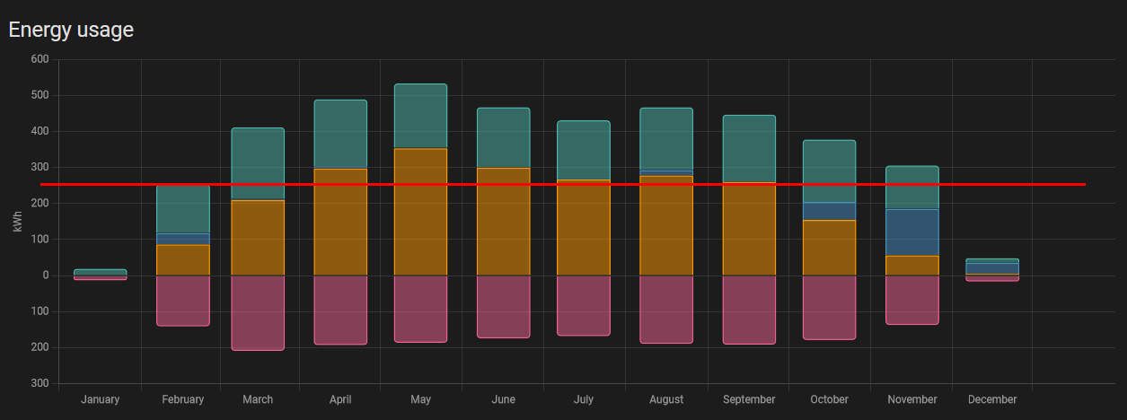
Task: Click the teal top segment for May
Action: (420, 116)
